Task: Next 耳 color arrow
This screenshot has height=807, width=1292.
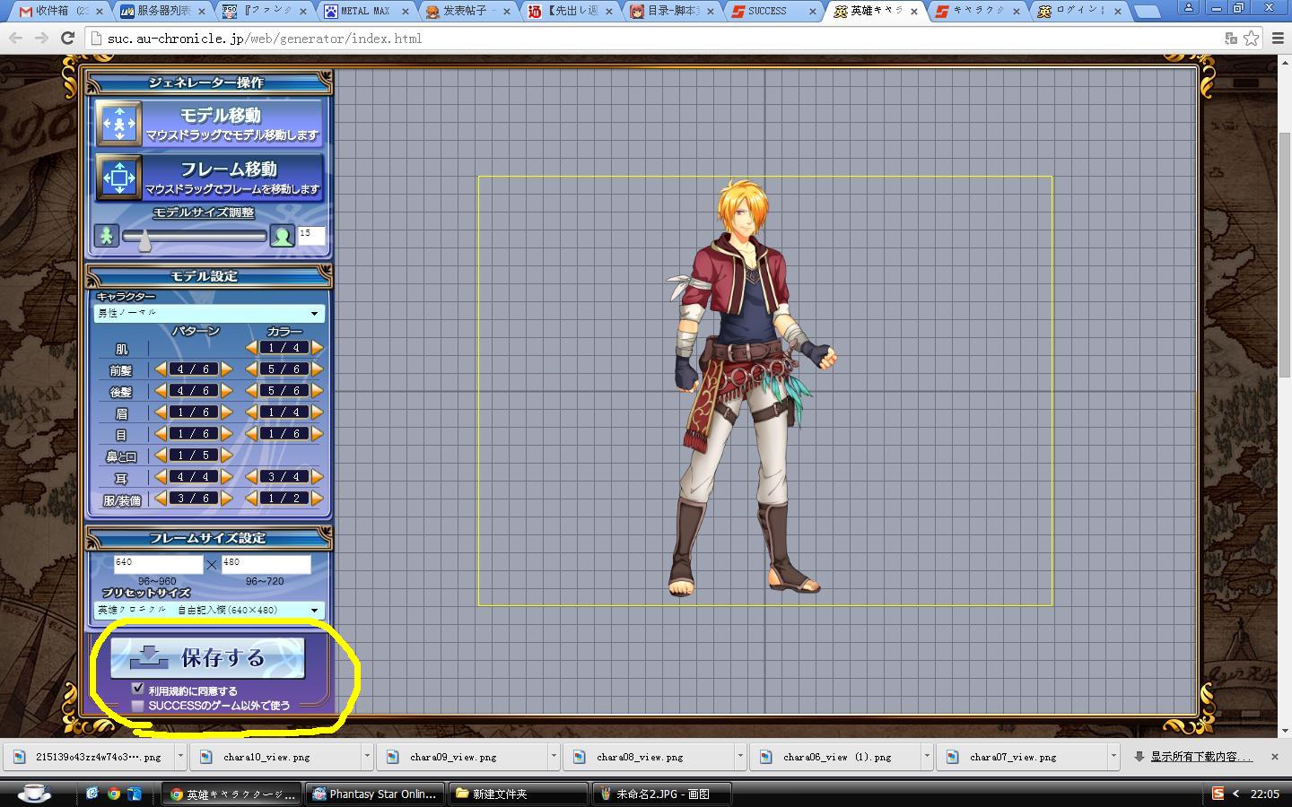Action: (317, 477)
